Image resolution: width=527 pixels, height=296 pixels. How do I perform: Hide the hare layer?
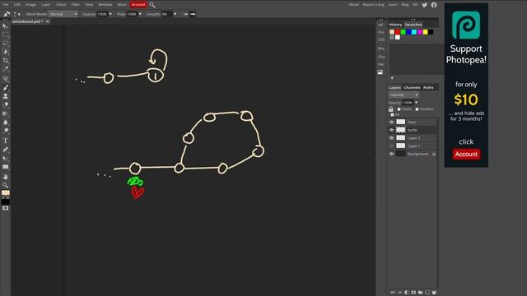click(x=392, y=123)
